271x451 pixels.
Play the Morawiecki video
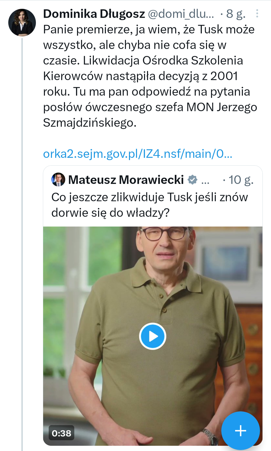click(153, 336)
